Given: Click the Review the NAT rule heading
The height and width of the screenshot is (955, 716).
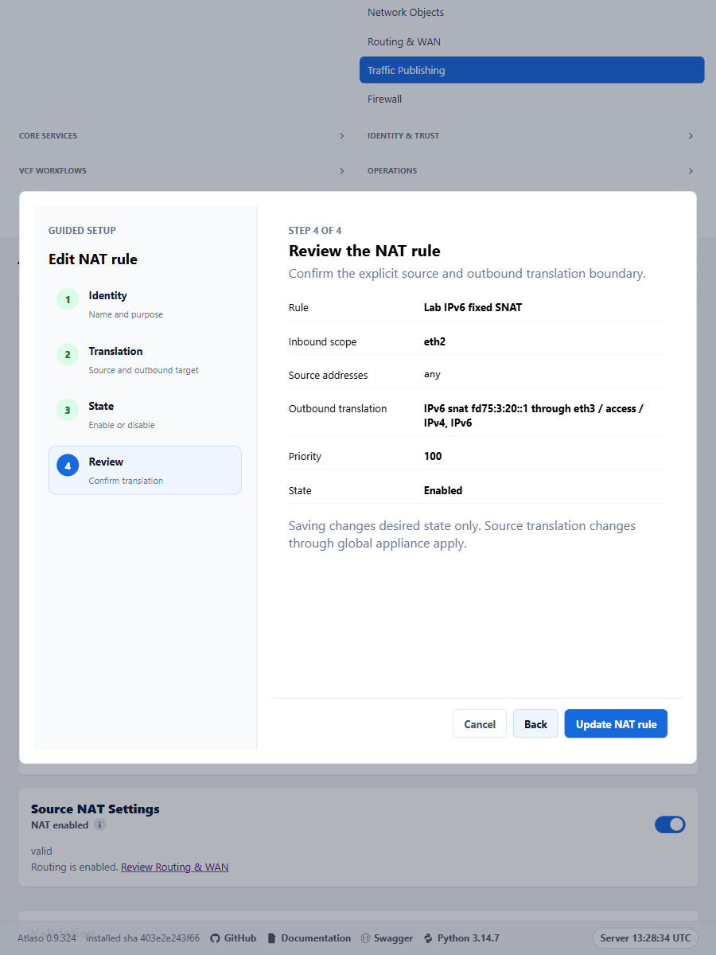Looking at the screenshot, I should [x=364, y=251].
